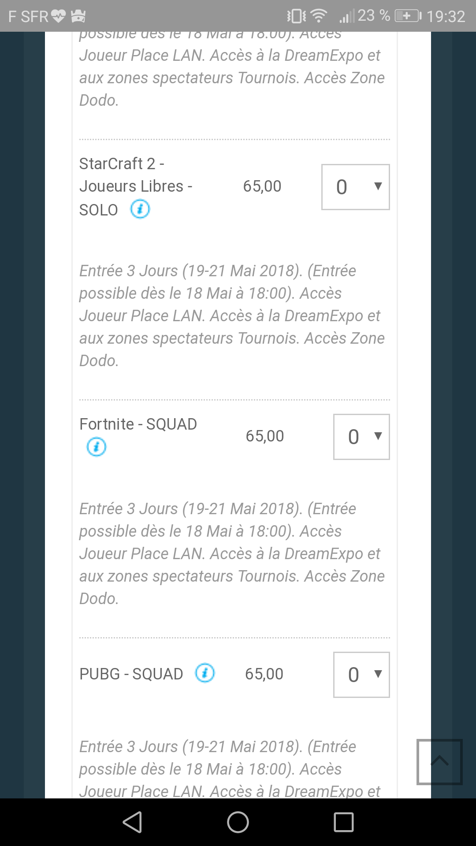Tap PUBG SQUAD price 65,00
Image resolution: width=476 pixels, height=846 pixels.
point(264,674)
